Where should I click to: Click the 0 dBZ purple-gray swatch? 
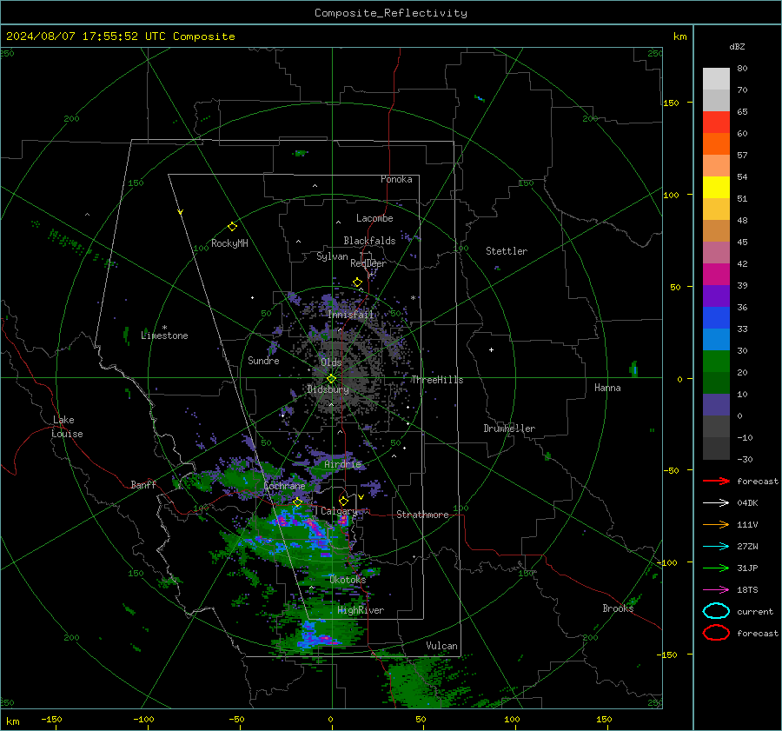716,404
